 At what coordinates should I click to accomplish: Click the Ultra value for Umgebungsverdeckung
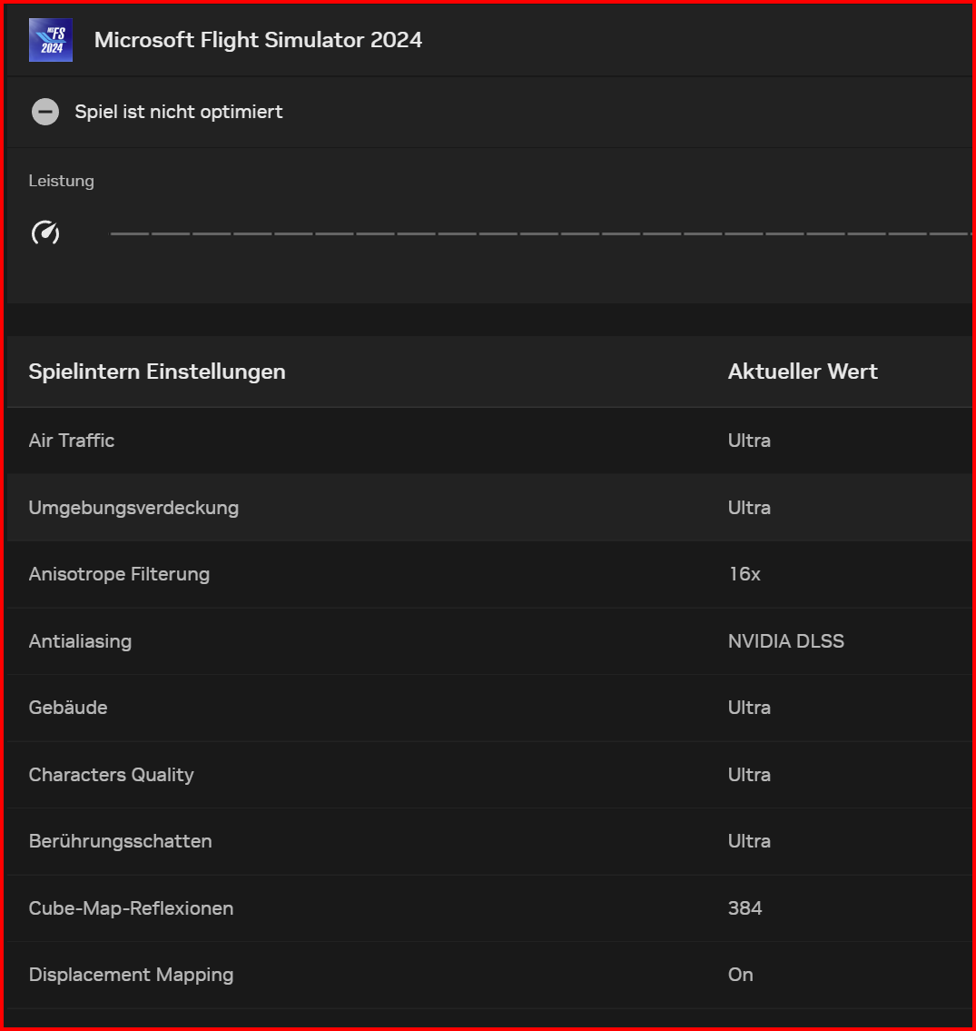(x=749, y=508)
